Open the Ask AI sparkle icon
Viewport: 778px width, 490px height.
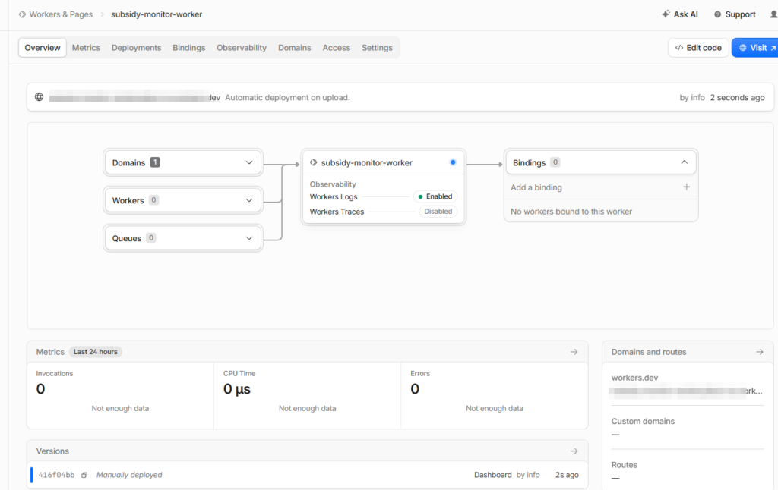(666, 14)
